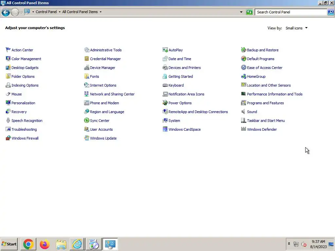
Task: Open Personalization settings link
Action: tap(23, 103)
